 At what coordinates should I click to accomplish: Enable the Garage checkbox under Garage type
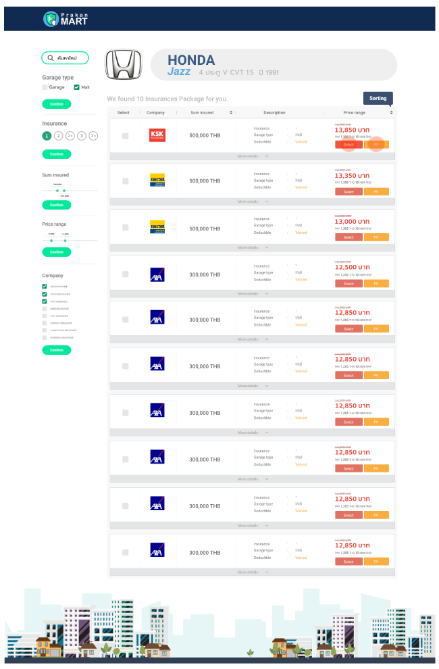pyautogui.click(x=45, y=87)
